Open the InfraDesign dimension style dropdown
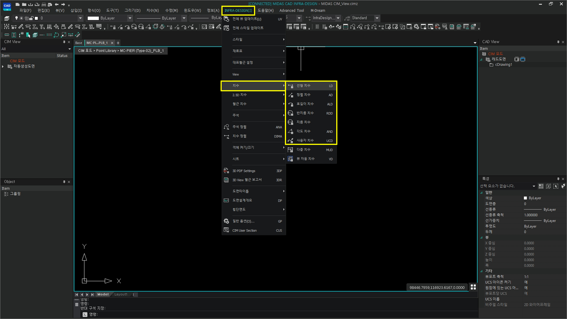This screenshot has height=319, width=567. [x=338, y=18]
